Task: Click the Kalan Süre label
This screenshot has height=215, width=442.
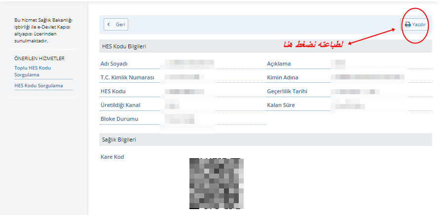Action: 281,105
